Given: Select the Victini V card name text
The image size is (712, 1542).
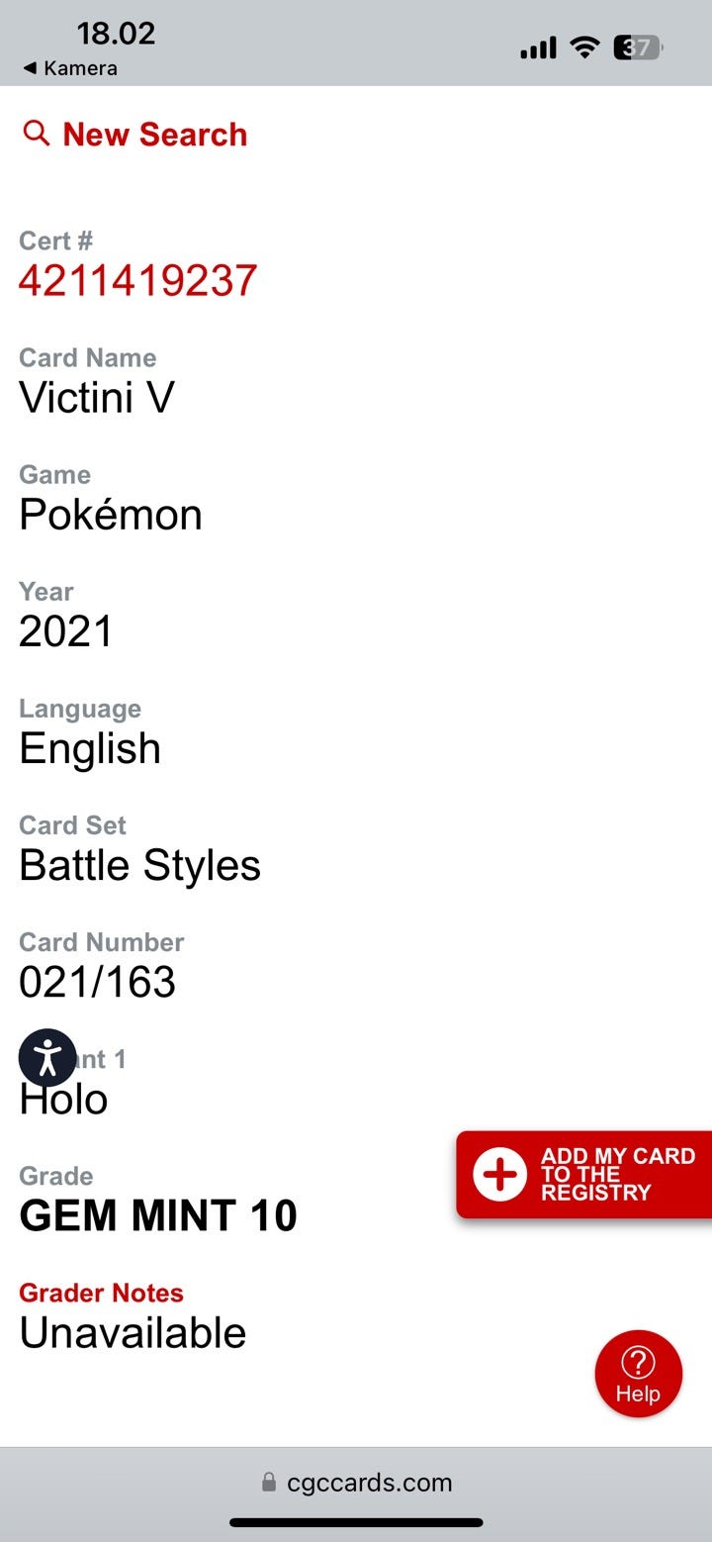Looking at the screenshot, I should click(97, 398).
